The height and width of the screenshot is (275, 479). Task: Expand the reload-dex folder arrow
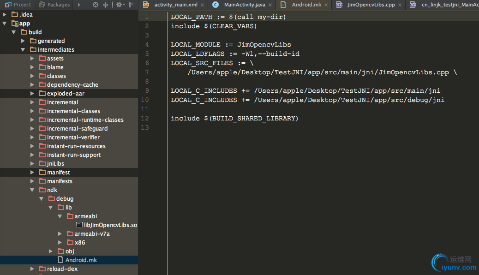pyautogui.click(x=32, y=269)
